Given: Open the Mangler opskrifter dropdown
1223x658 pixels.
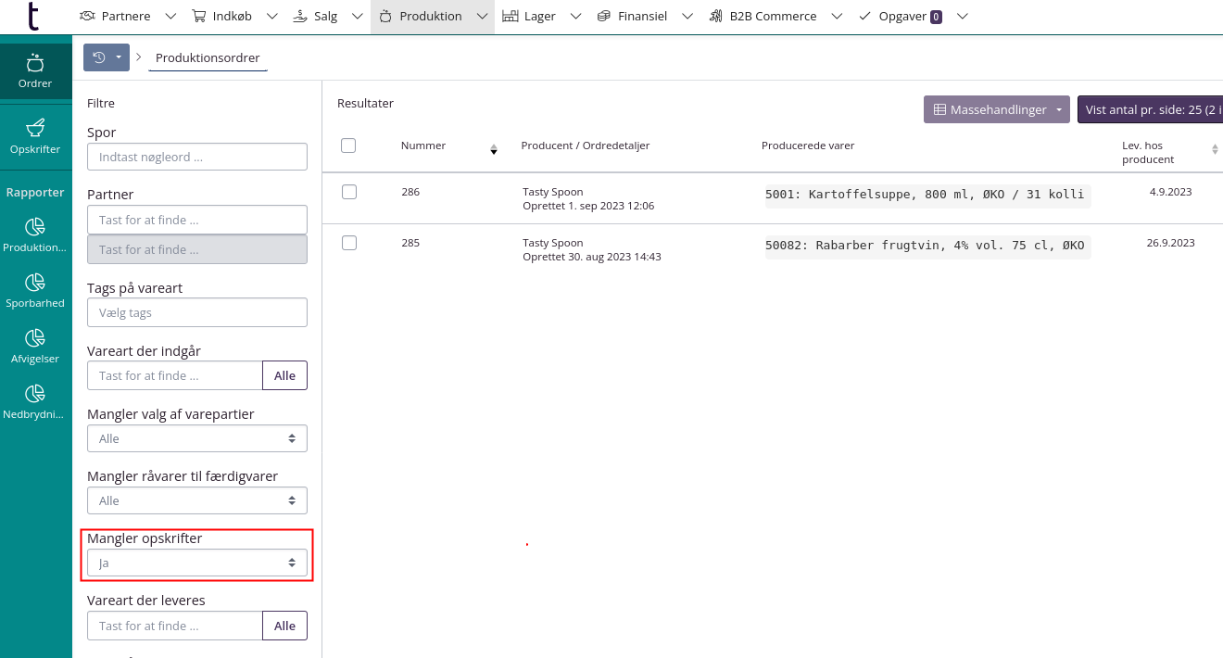Looking at the screenshot, I should tap(196, 563).
